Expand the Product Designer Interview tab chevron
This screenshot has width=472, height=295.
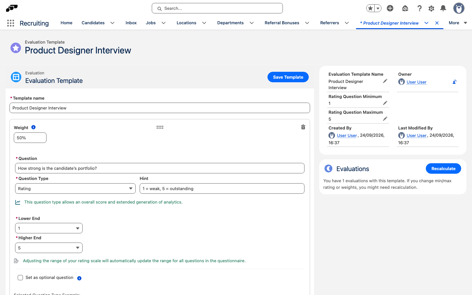(426, 23)
